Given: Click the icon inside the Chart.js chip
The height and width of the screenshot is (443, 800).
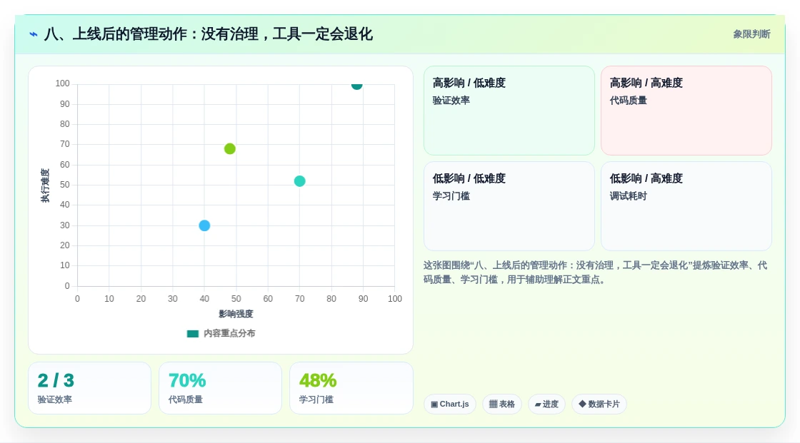Looking at the screenshot, I should click(434, 404).
